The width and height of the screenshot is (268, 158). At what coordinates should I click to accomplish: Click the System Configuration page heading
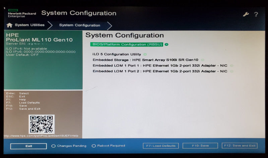(125, 35)
